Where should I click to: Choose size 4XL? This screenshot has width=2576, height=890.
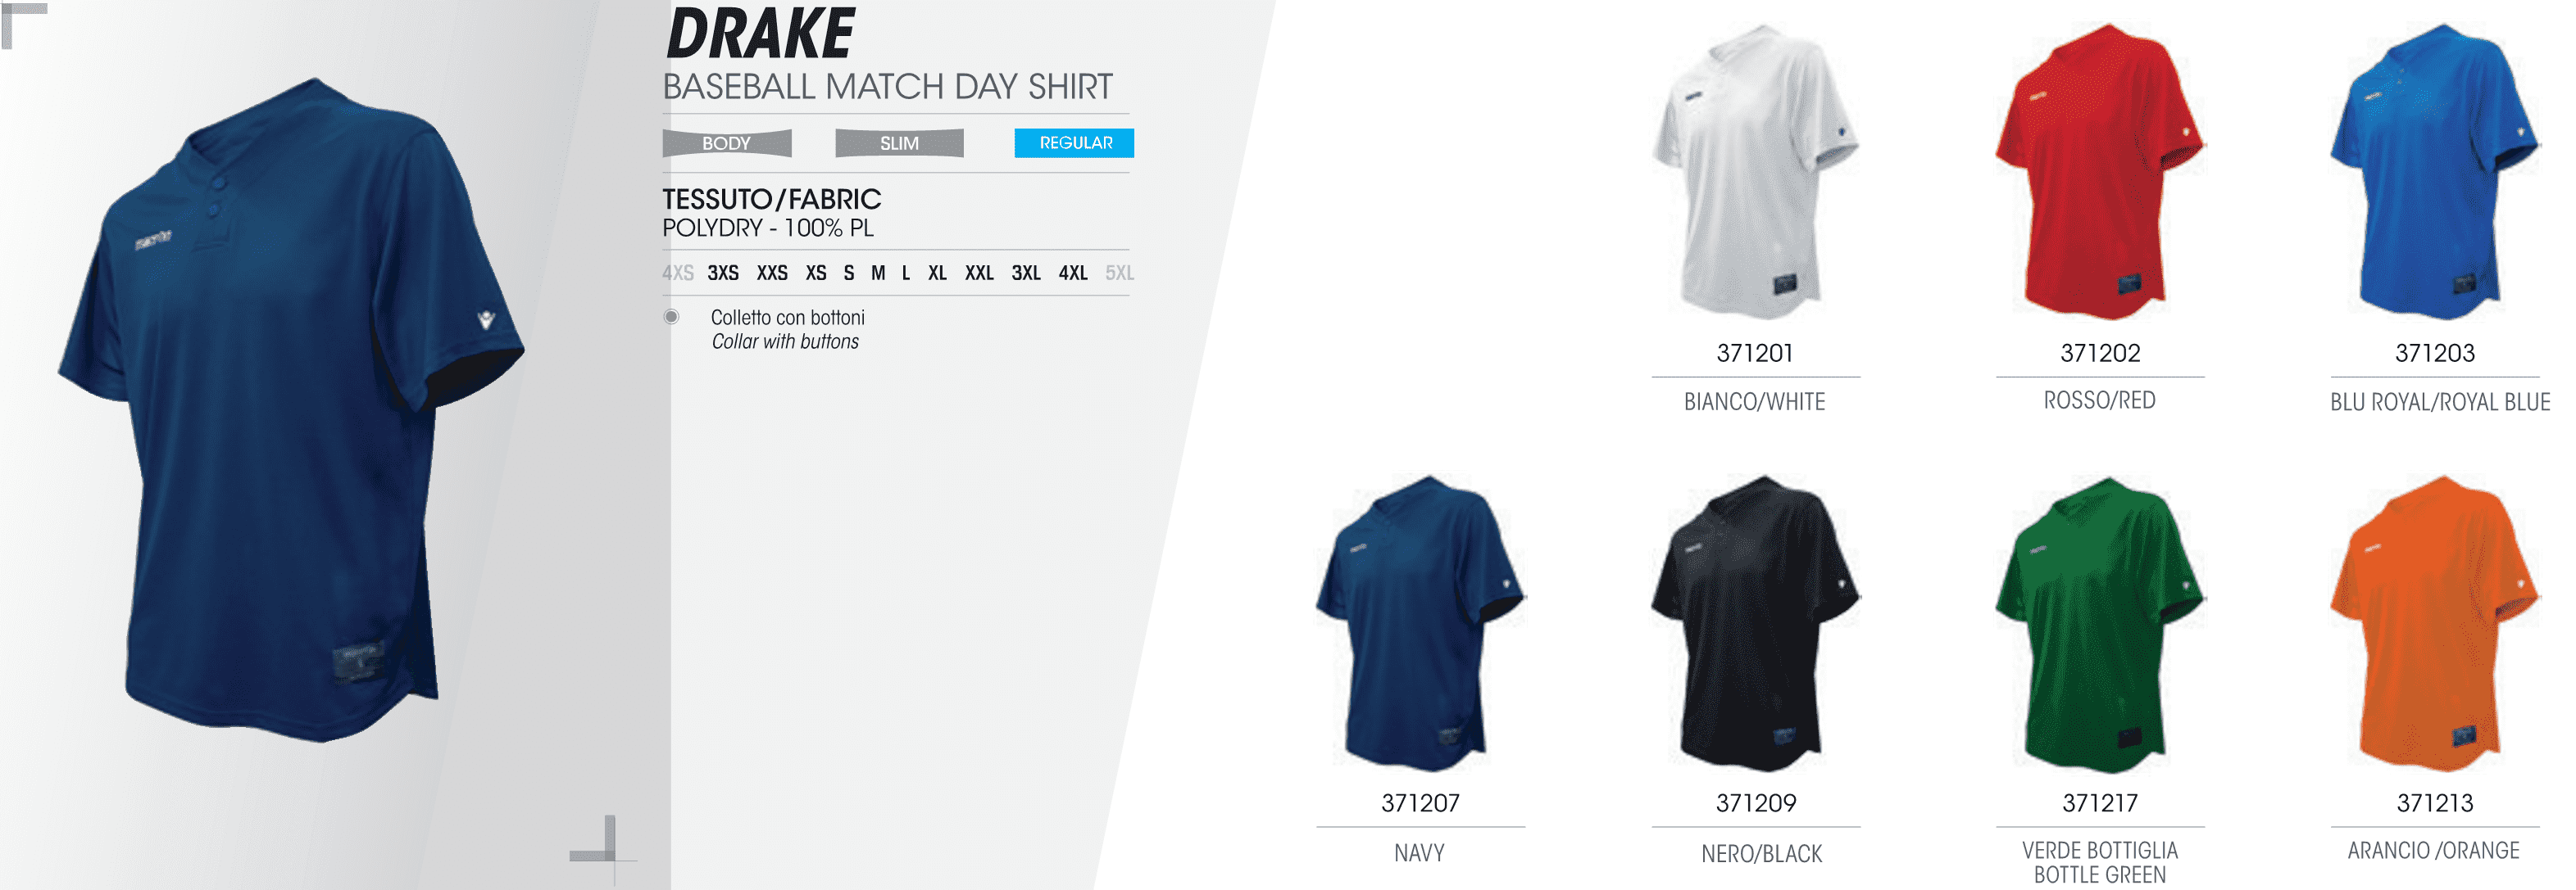(1073, 273)
